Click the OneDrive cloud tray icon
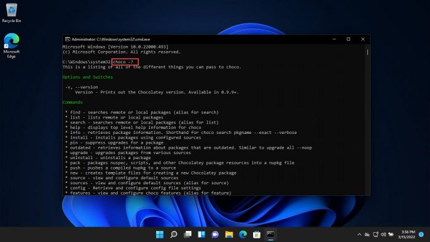This screenshot has height=242, width=430. click(x=367, y=235)
